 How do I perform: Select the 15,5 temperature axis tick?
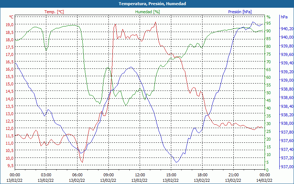pos(10,77)
